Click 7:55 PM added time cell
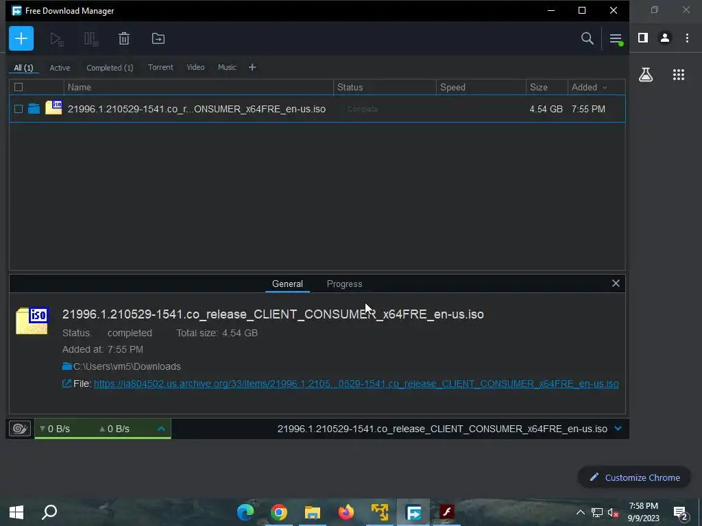 pos(588,109)
